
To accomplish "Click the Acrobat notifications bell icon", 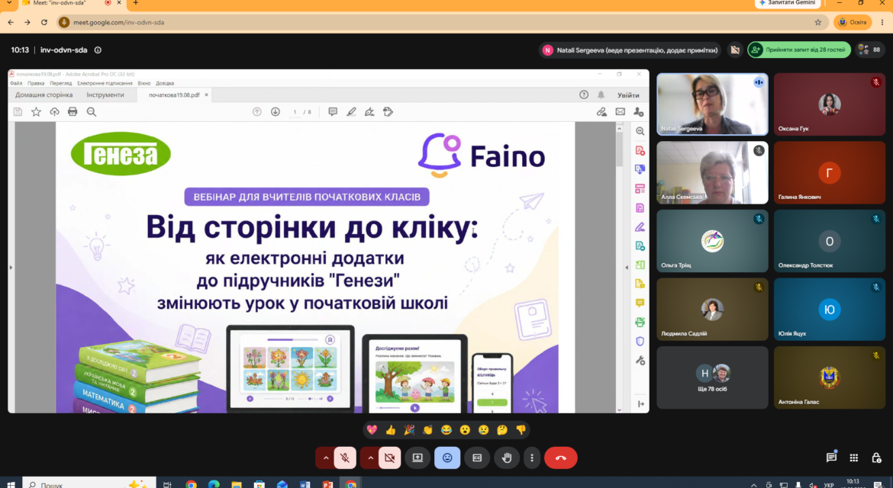I will click(601, 95).
